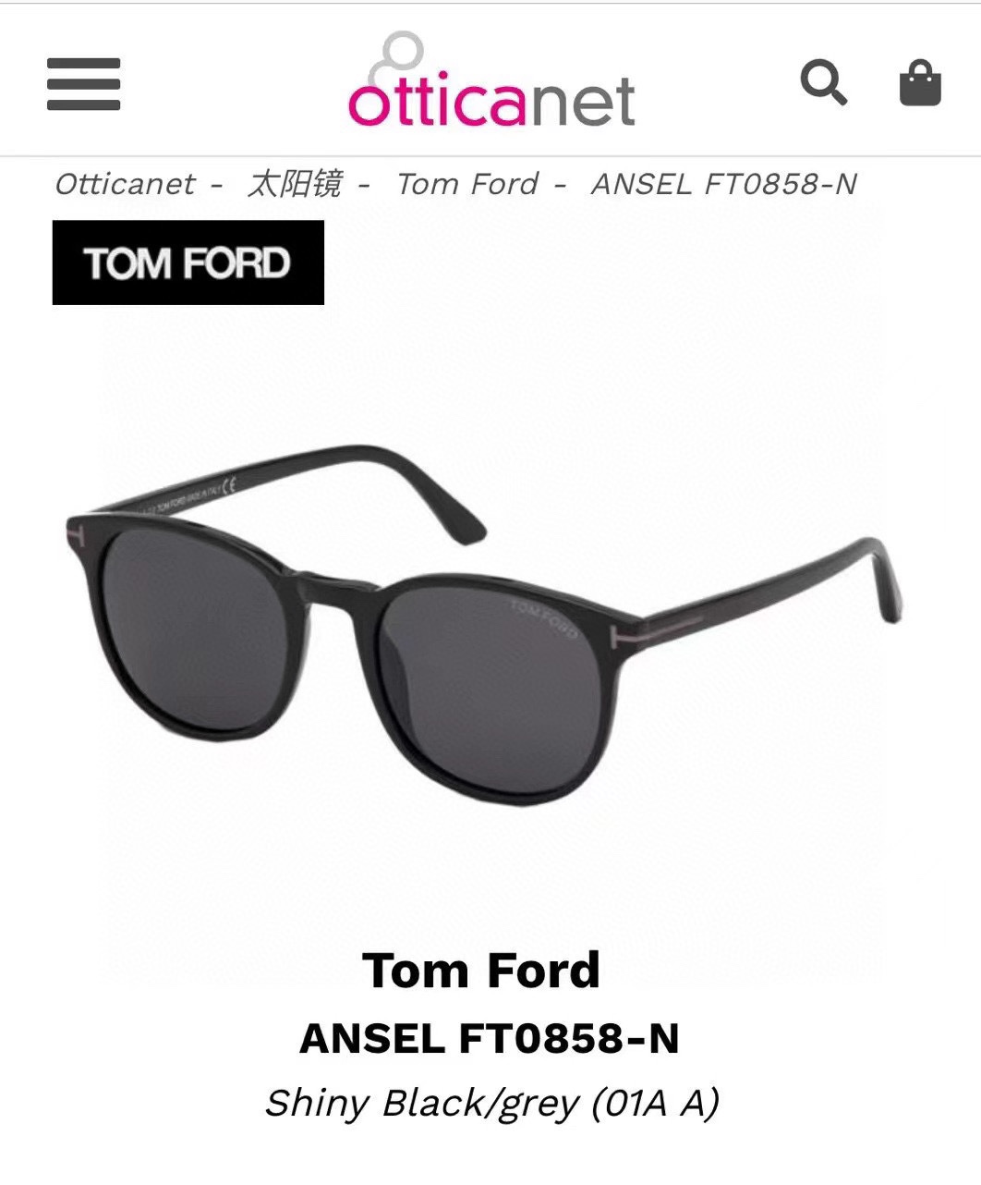Open the hamburger menu
Image resolution: width=981 pixels, height=1185 pixels.
pos(84,84)
